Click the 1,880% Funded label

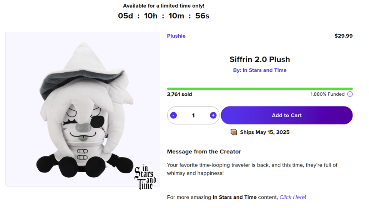coord(327,94)
